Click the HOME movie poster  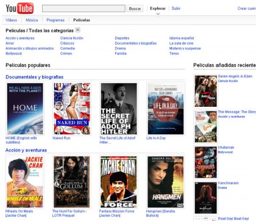[x=25, y=109]
